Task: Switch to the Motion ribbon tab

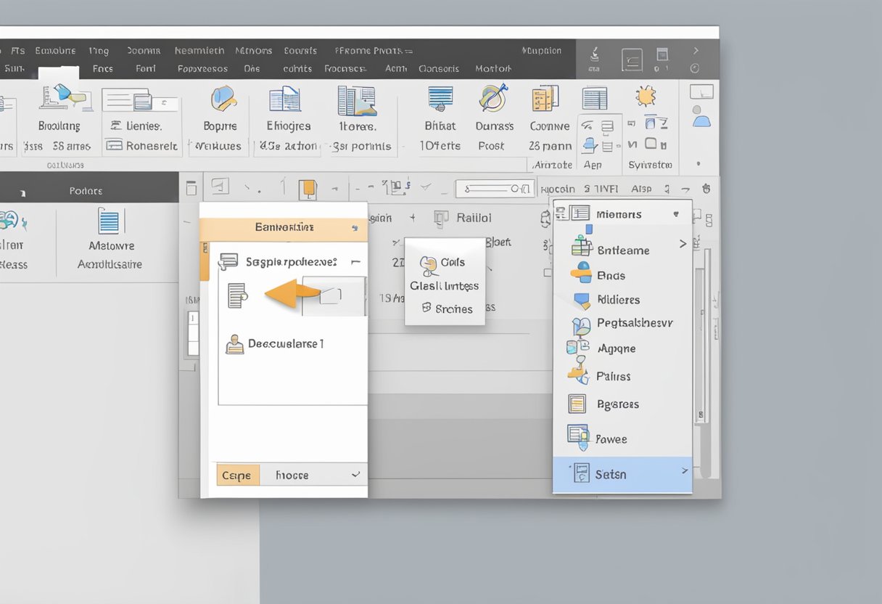Action: coord(492,68)
